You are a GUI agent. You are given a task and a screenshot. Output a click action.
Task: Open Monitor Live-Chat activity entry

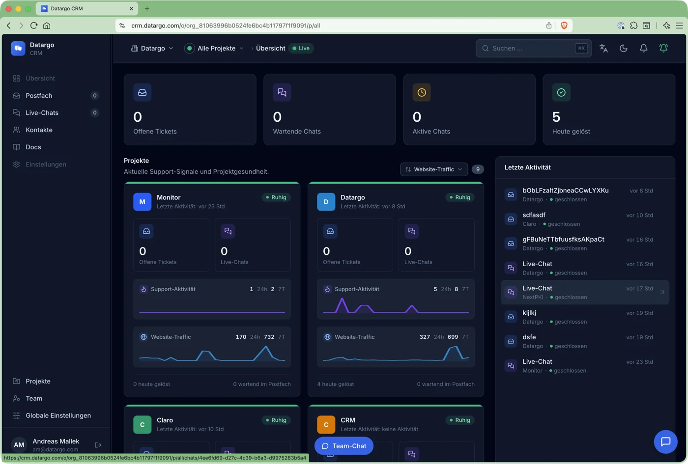point(585,366)
